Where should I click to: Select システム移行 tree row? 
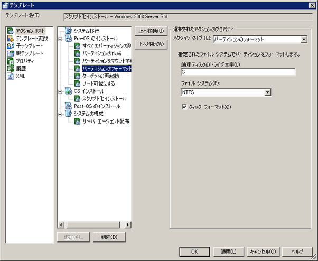(x=87, y=31)
